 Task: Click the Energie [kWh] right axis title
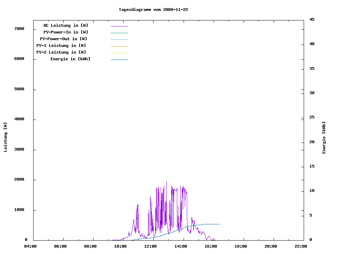[324, 138]
